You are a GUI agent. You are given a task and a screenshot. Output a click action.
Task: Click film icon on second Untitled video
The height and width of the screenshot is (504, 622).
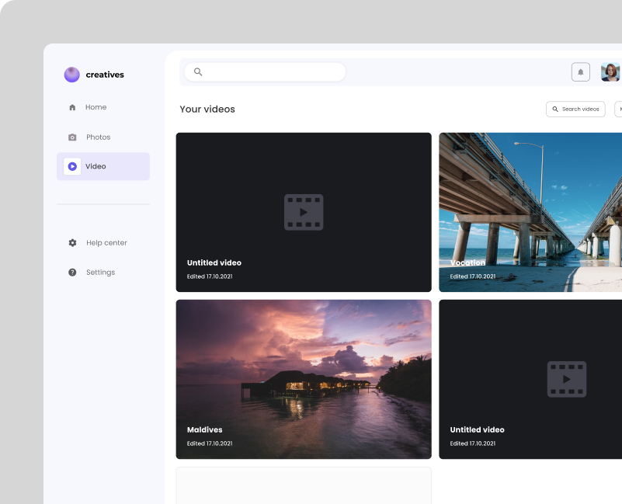(566, 379)
